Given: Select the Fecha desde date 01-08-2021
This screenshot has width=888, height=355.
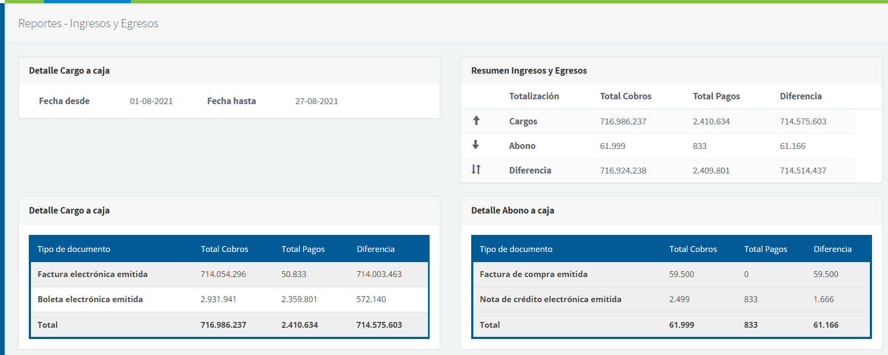Looking at the screenshot, I should tap(151, 101).
